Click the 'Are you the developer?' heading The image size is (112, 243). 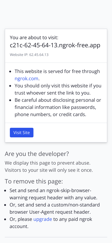pyautogui.click(x=37, y=154)
